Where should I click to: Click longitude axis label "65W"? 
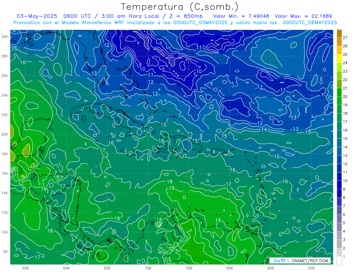pyautogui.click(x=230, y=268)
